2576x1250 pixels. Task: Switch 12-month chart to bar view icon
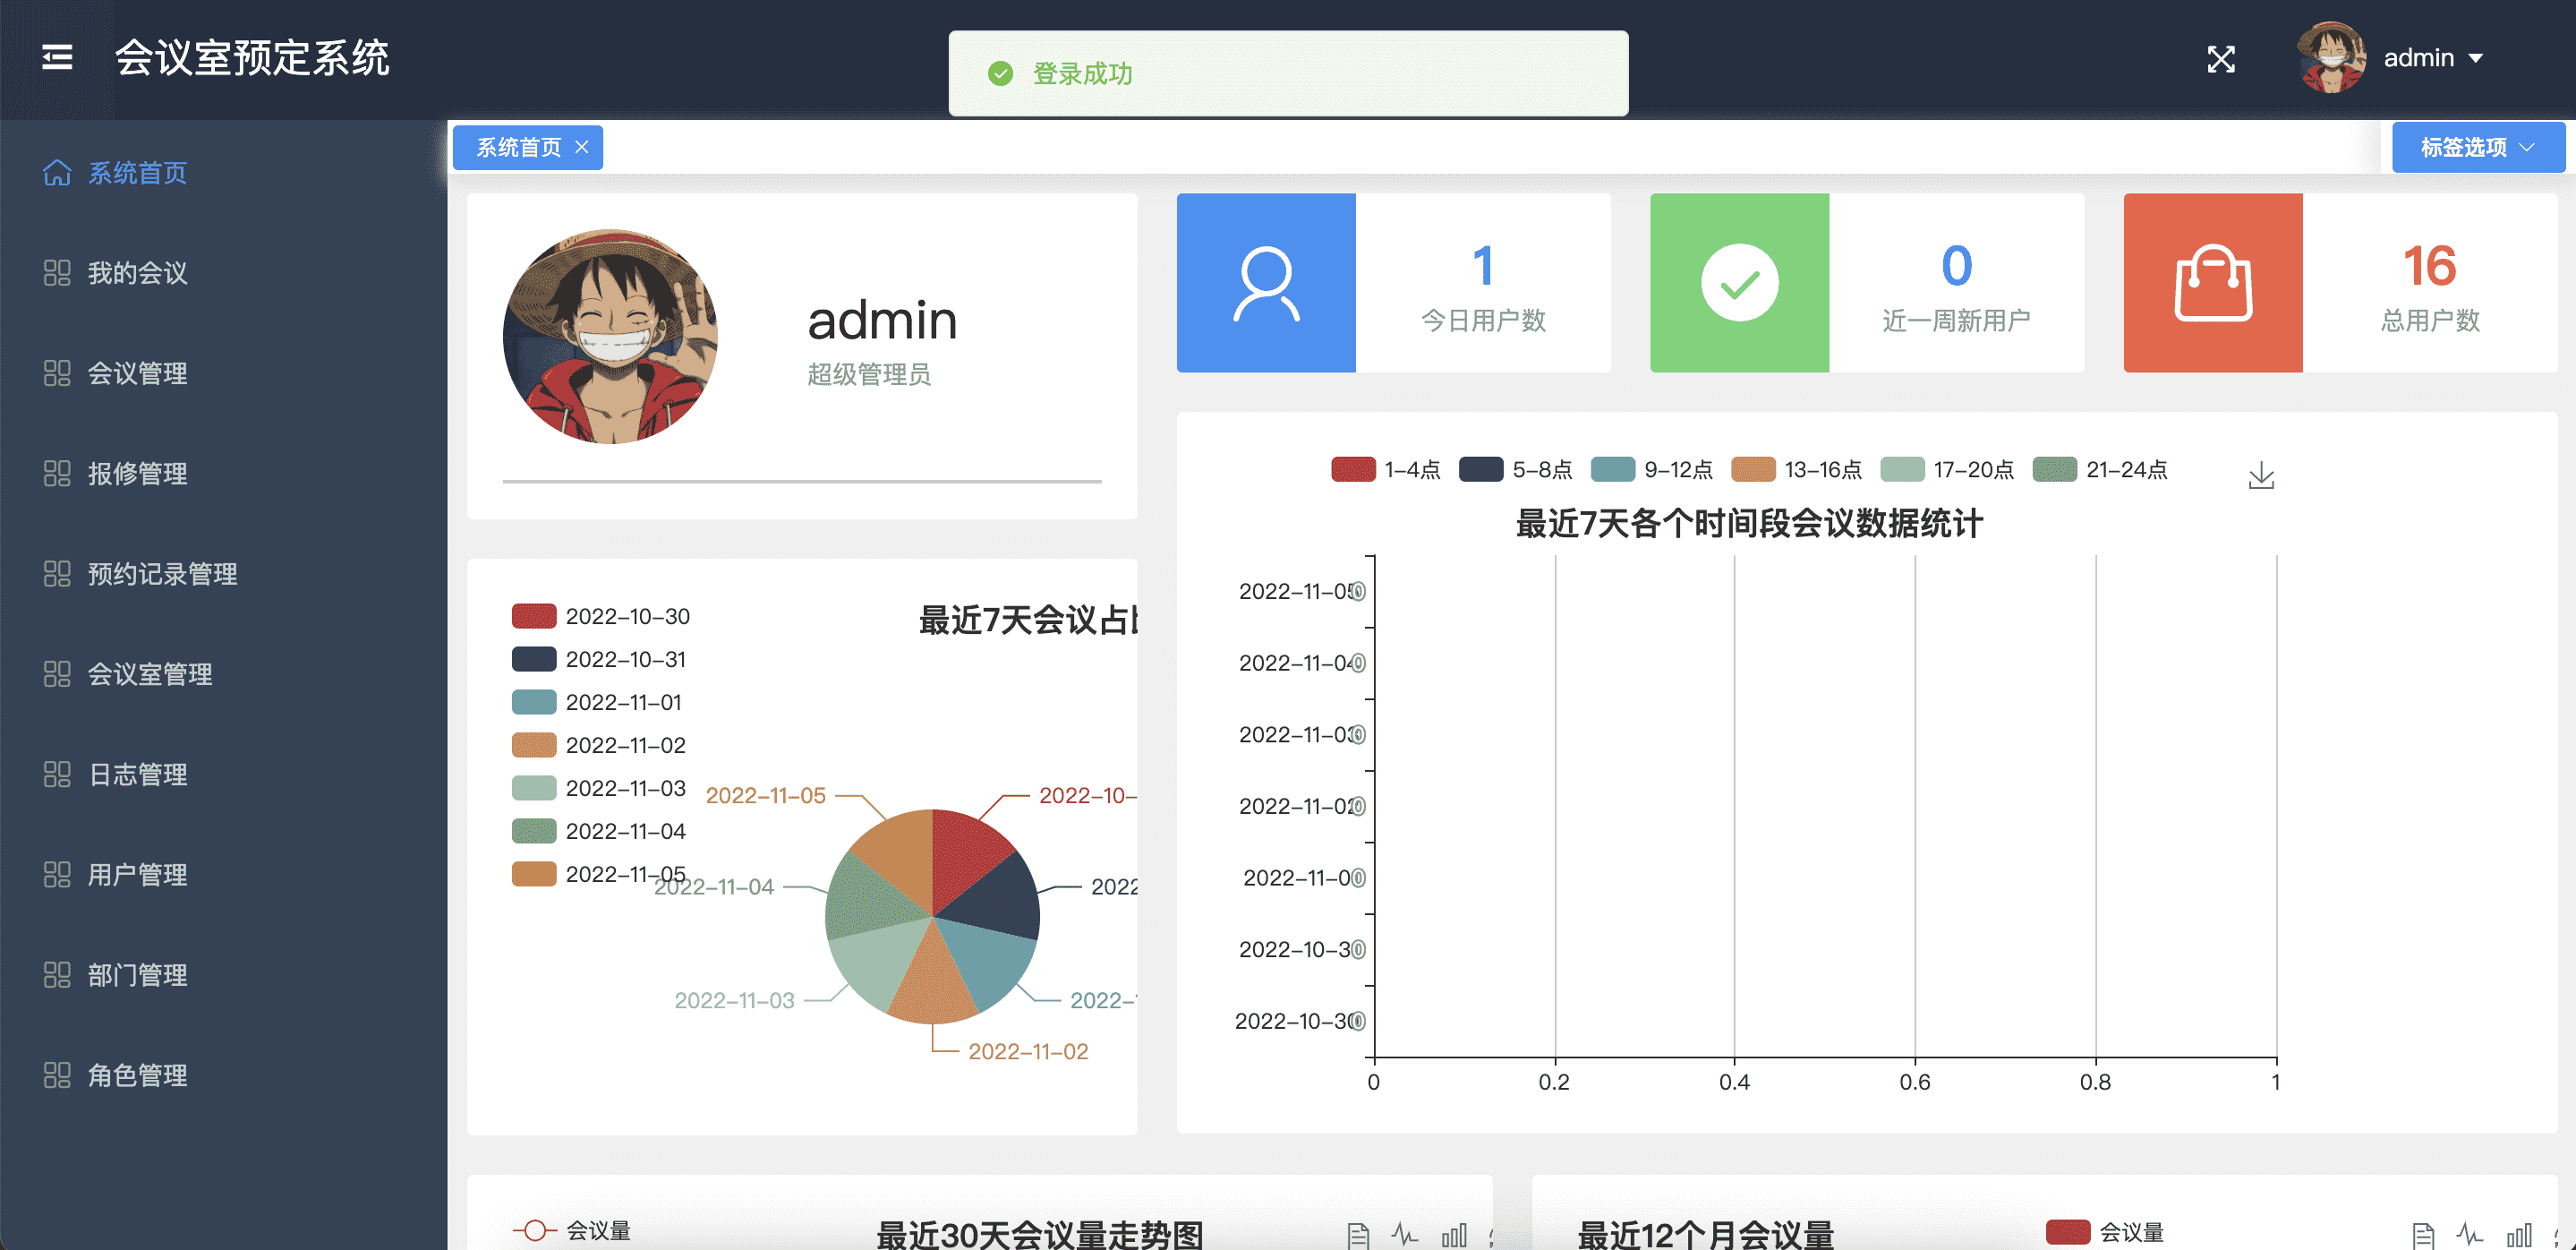click(x=2518, y=1236)
